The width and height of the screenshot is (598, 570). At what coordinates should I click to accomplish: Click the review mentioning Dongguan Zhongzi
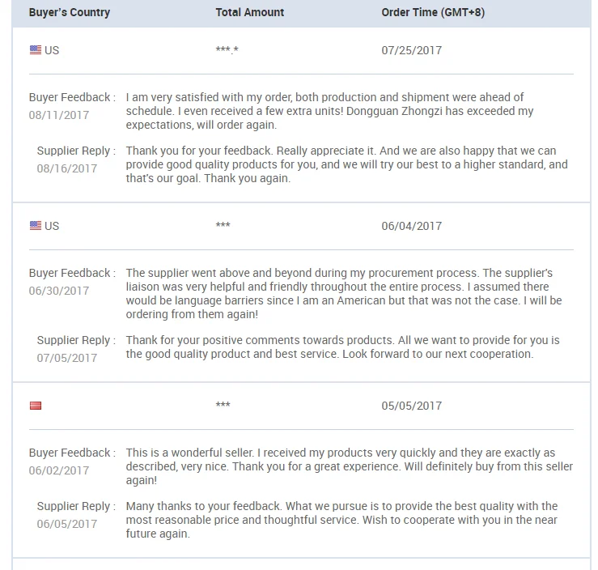(x=329, y=111)
